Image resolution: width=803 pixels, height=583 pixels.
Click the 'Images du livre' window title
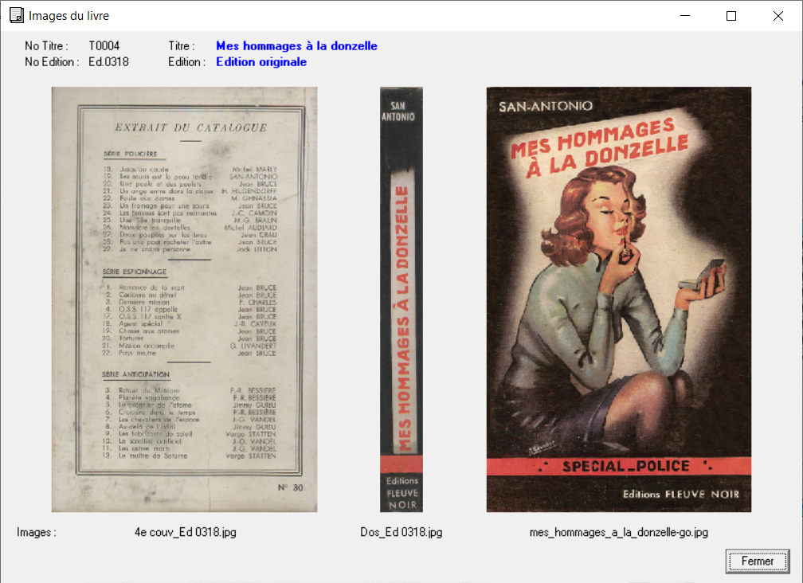(x=69, y=16)
